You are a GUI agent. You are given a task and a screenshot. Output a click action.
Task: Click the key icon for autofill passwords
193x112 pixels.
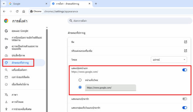[6, 39]
